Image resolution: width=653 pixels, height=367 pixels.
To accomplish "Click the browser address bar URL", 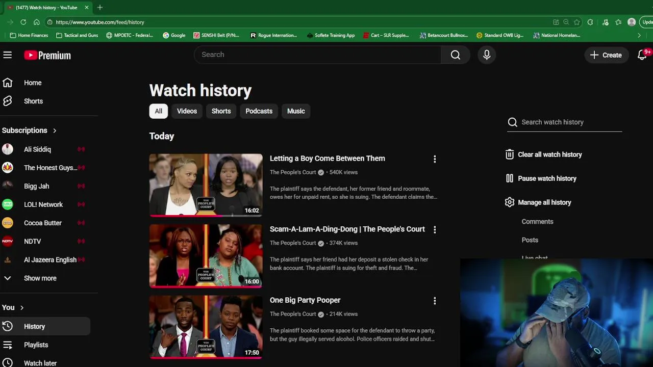I will [100, 22].
